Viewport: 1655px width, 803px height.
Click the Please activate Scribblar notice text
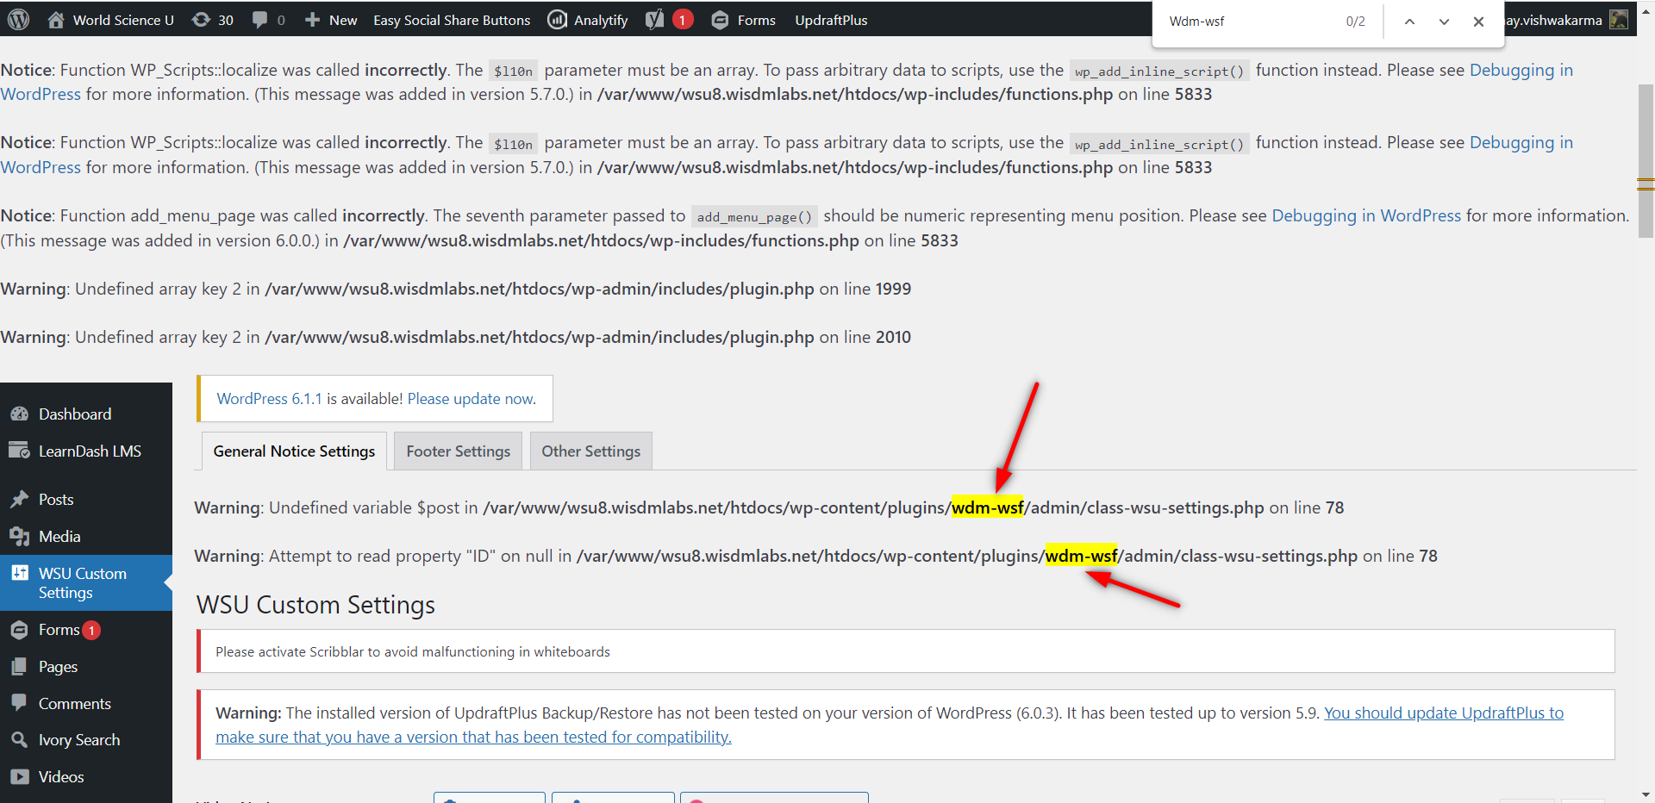(x=413, y=652)
